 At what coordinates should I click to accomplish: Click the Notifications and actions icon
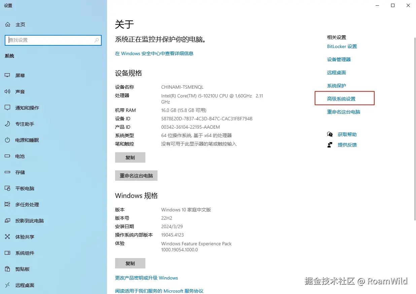[x=7, y=108]
